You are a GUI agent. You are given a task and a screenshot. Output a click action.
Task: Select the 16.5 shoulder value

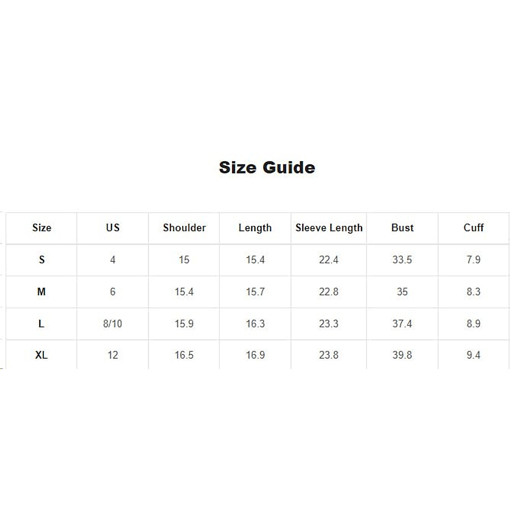[x=184, y=355]
